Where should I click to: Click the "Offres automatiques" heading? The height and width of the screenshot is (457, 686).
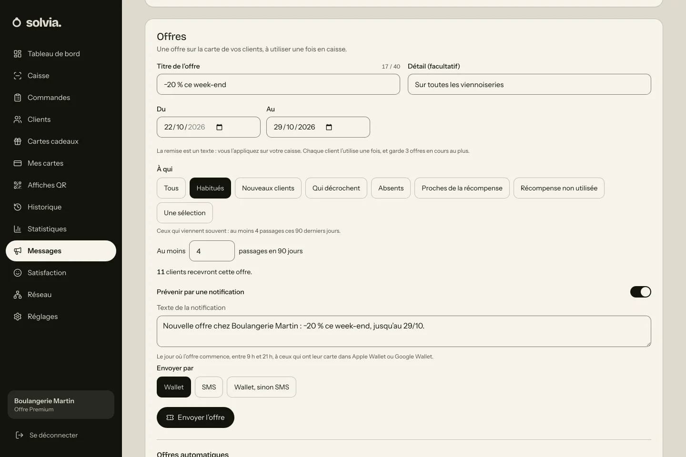point(192,454)
